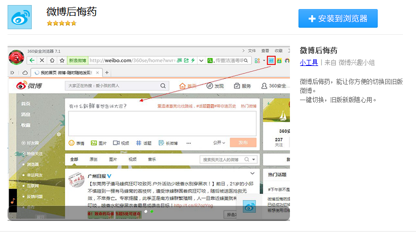
Task: Select the first carousel dot
Action: coord(146,211)
